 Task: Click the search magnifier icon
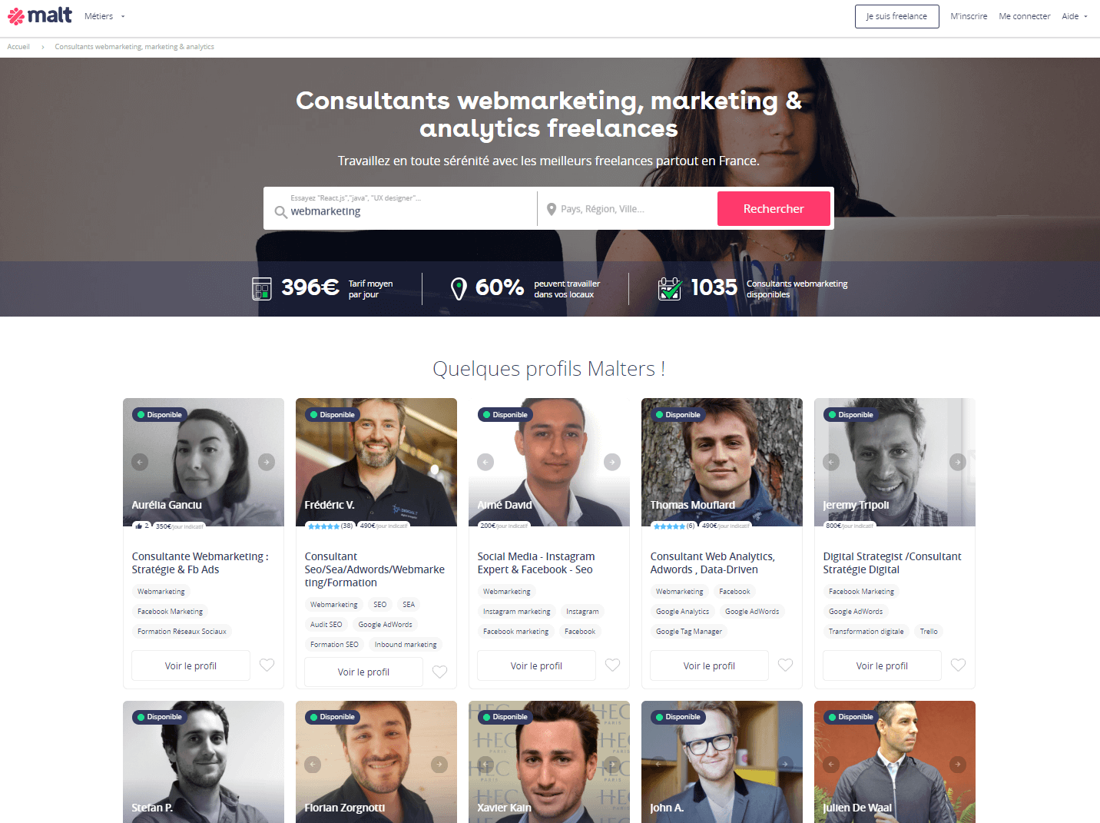click(x=281, y=212)
